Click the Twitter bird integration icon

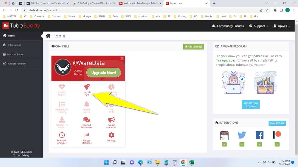pos(242,135)
